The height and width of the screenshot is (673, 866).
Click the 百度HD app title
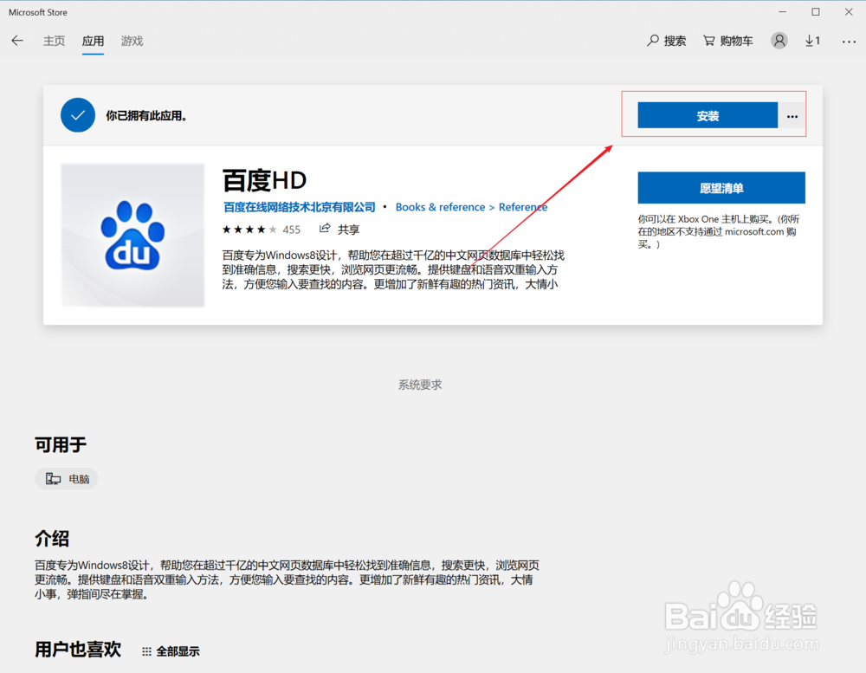click(264, 180)
